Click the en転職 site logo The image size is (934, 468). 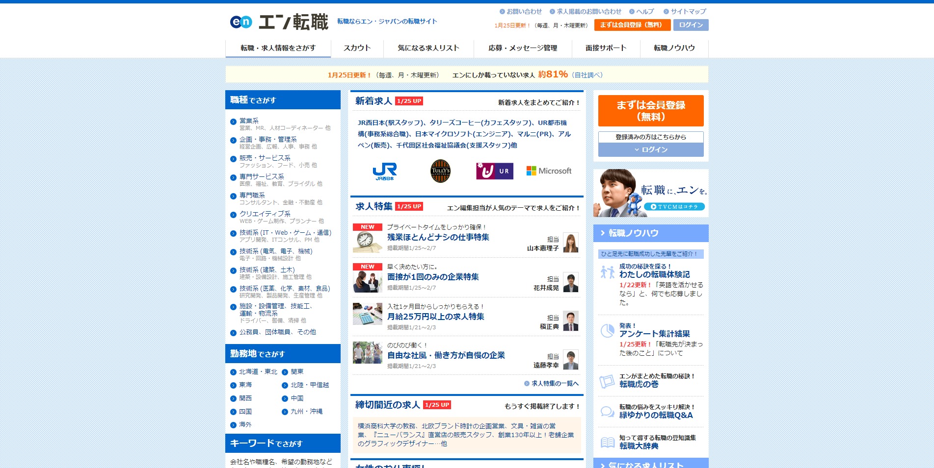[279, 22]
